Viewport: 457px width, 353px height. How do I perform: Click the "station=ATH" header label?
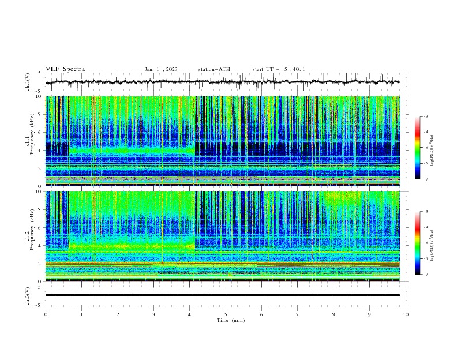click(x=214, y=69)
